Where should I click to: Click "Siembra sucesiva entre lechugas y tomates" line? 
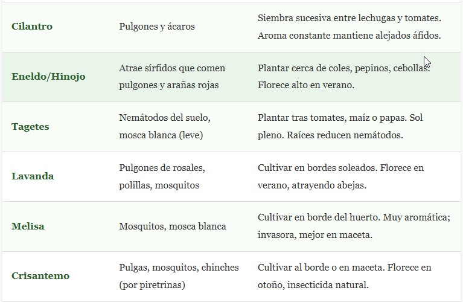pyautogui.click(x=357, y=18)
